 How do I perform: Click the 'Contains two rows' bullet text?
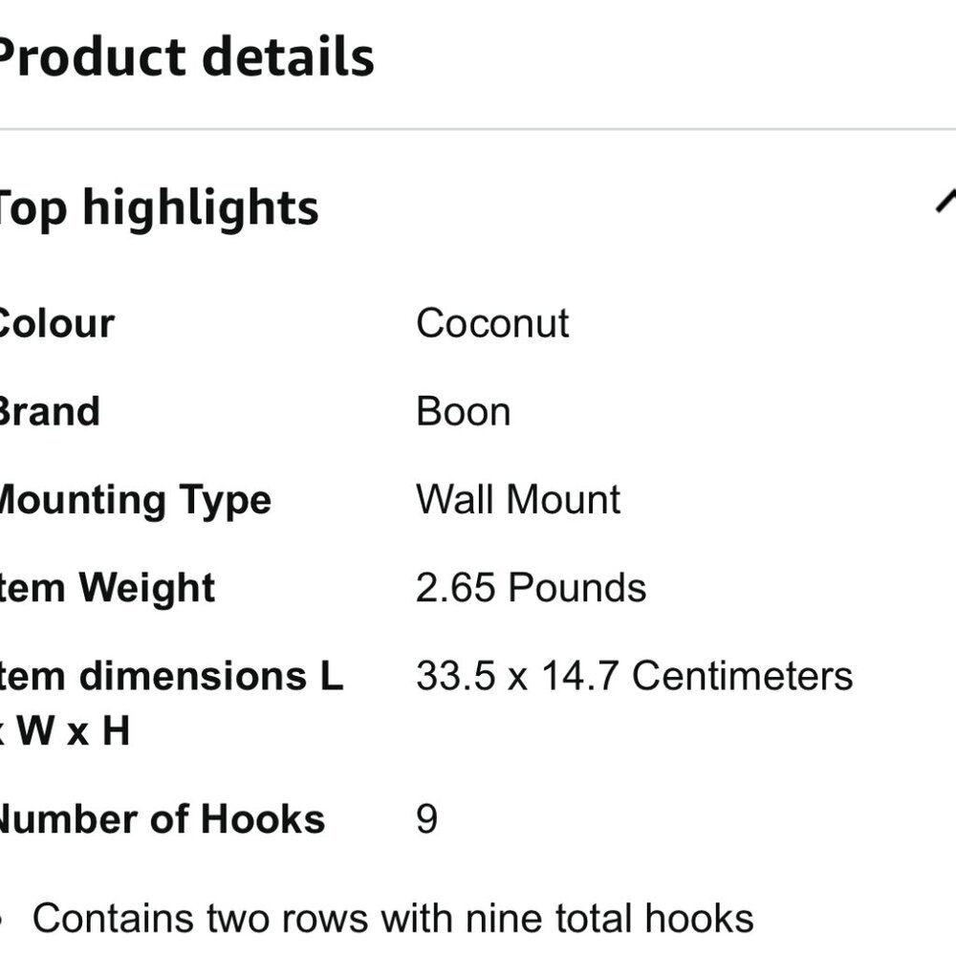click(x=392, y=919)
